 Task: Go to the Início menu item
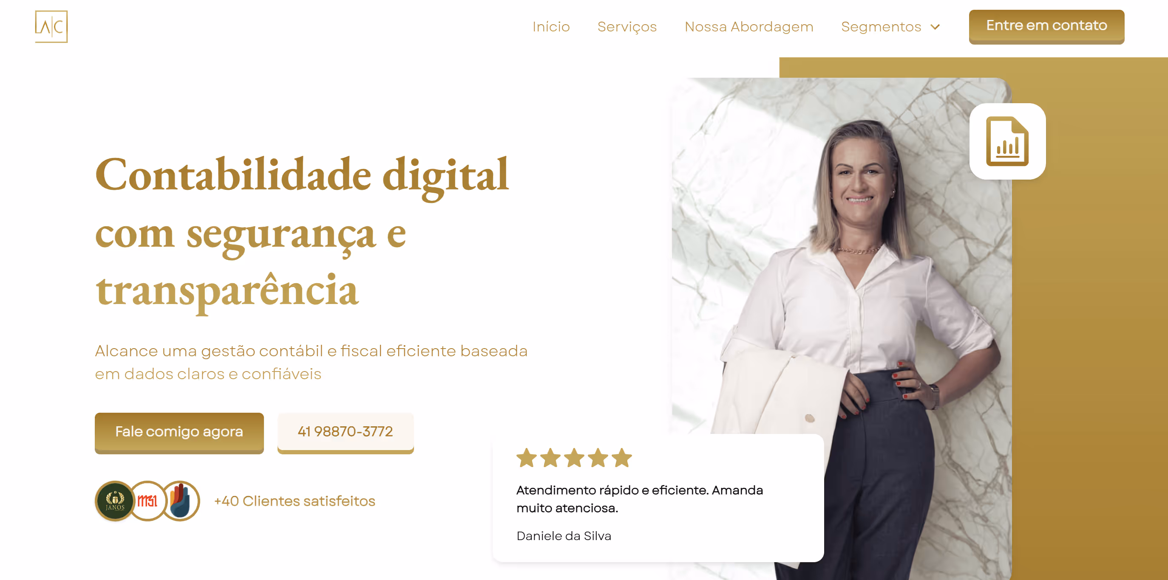[551, 27]
